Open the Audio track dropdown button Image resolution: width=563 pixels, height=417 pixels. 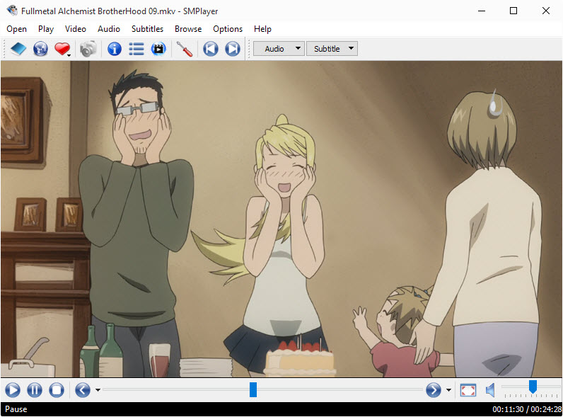coord(279,49)
